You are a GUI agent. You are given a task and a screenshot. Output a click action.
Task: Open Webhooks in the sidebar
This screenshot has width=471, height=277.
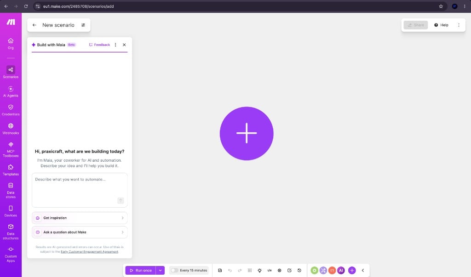(x=11, y=129)
